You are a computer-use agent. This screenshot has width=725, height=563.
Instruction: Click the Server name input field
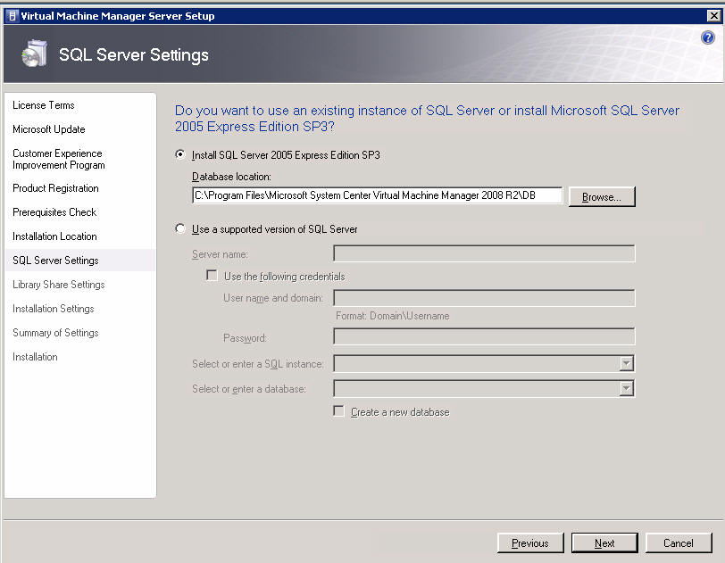(484, 253)
